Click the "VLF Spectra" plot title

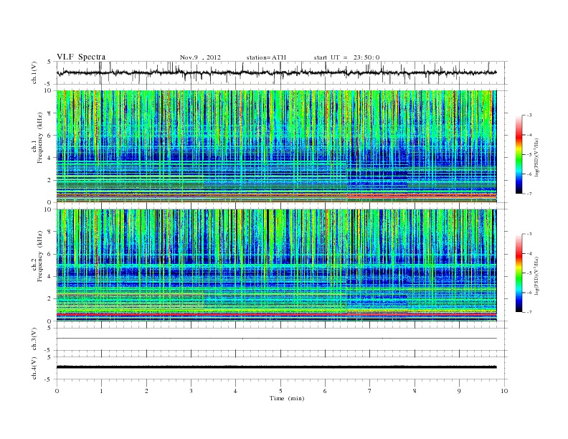coord(81,57)
